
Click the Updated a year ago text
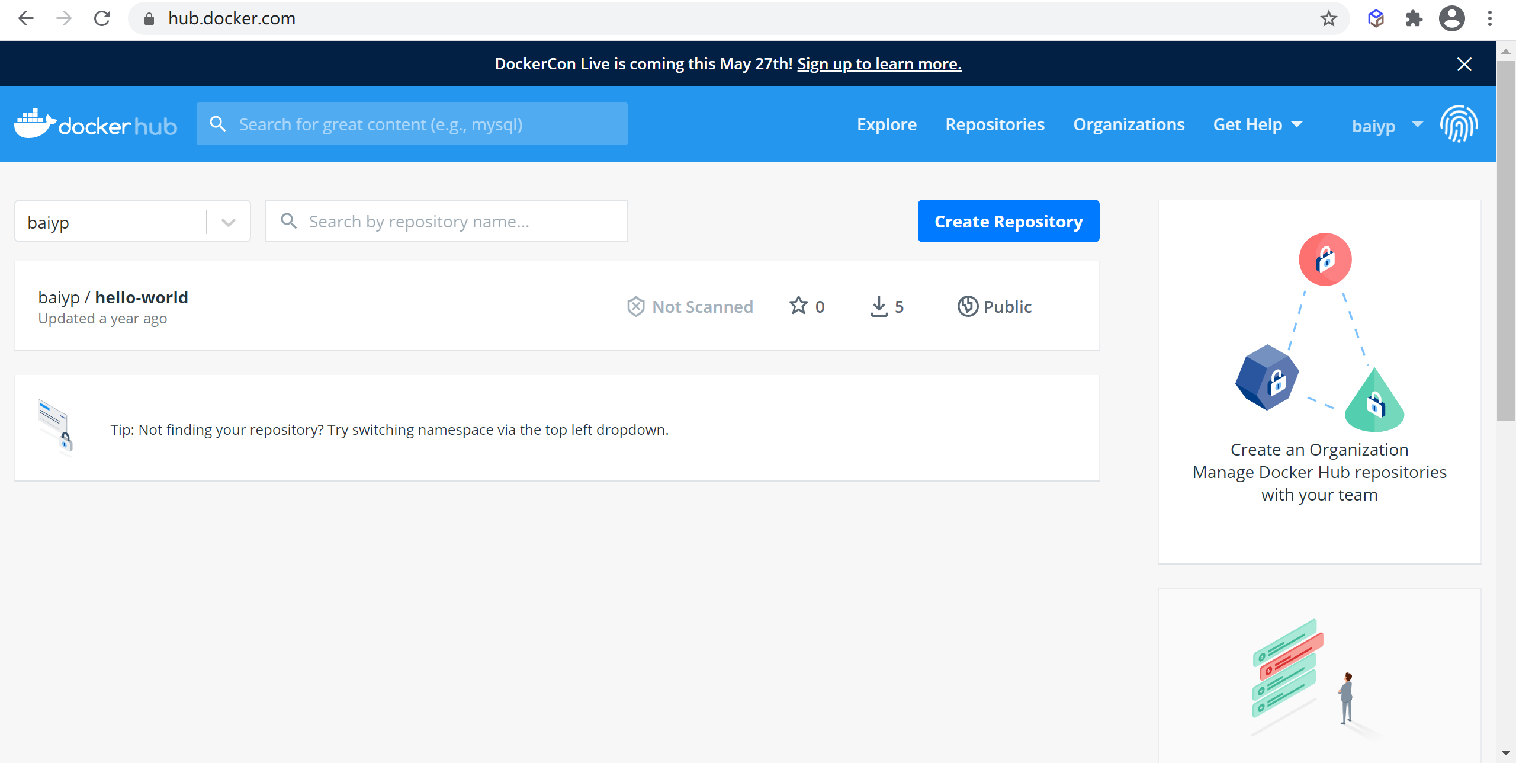(x=102, y=319)
